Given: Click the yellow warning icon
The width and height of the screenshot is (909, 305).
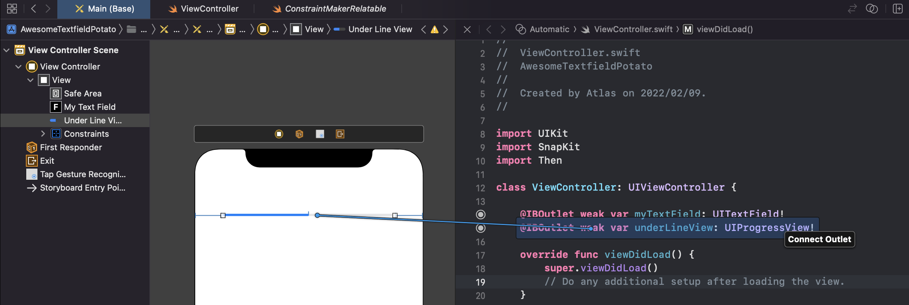Looking at the screenshot, I should (435, 30).
